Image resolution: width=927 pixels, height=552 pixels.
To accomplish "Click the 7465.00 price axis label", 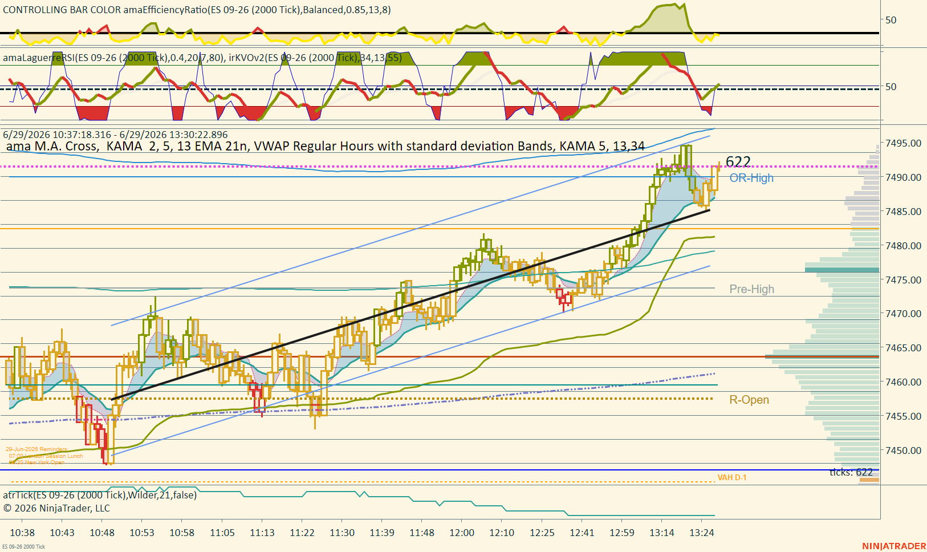I will point(903,348).
